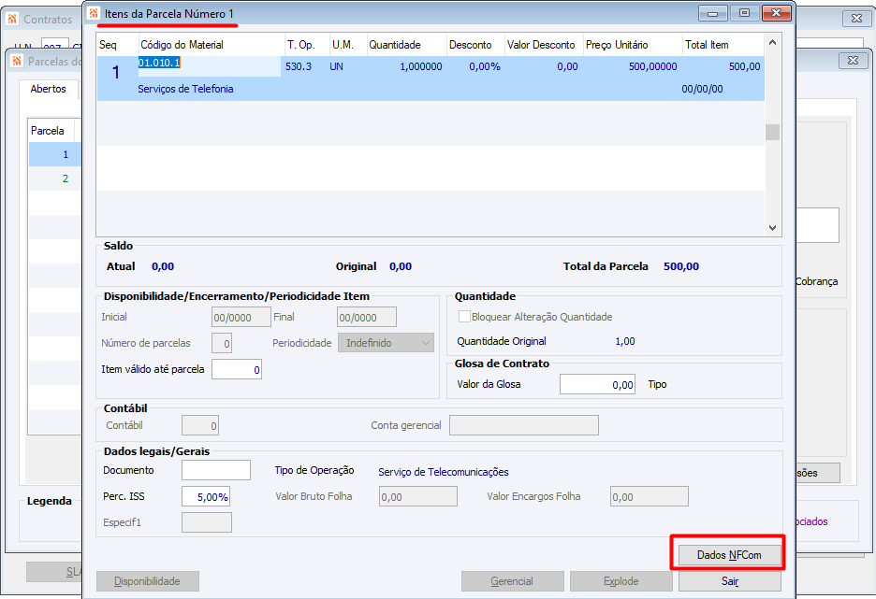This screenshot has width=876, height=599.
Task: Click the Disponibilidade button
Action: [148, 581]
